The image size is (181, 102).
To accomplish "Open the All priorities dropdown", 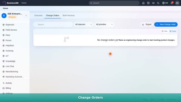I will [x=104, y=25].
